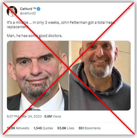137x138 pixels.
Task: Click the blue verified checkmark badge
Action: [38, 9]
